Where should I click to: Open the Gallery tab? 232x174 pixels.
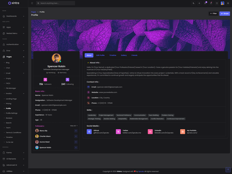tap(124, 55)
